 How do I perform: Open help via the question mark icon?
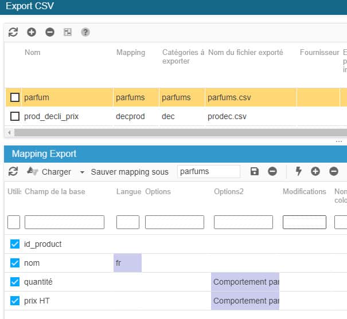85,32
